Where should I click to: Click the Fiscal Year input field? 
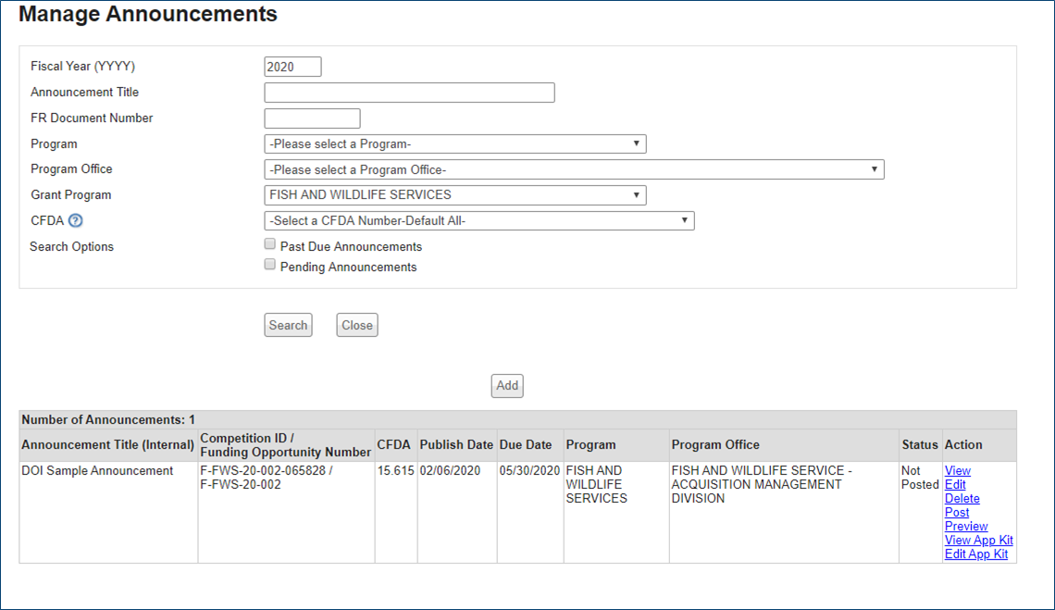click(x=292, y=67)
